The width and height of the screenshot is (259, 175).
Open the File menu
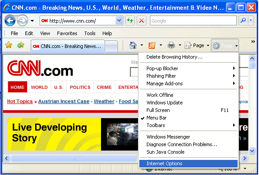pyautogui.click(x=14, y=33)
